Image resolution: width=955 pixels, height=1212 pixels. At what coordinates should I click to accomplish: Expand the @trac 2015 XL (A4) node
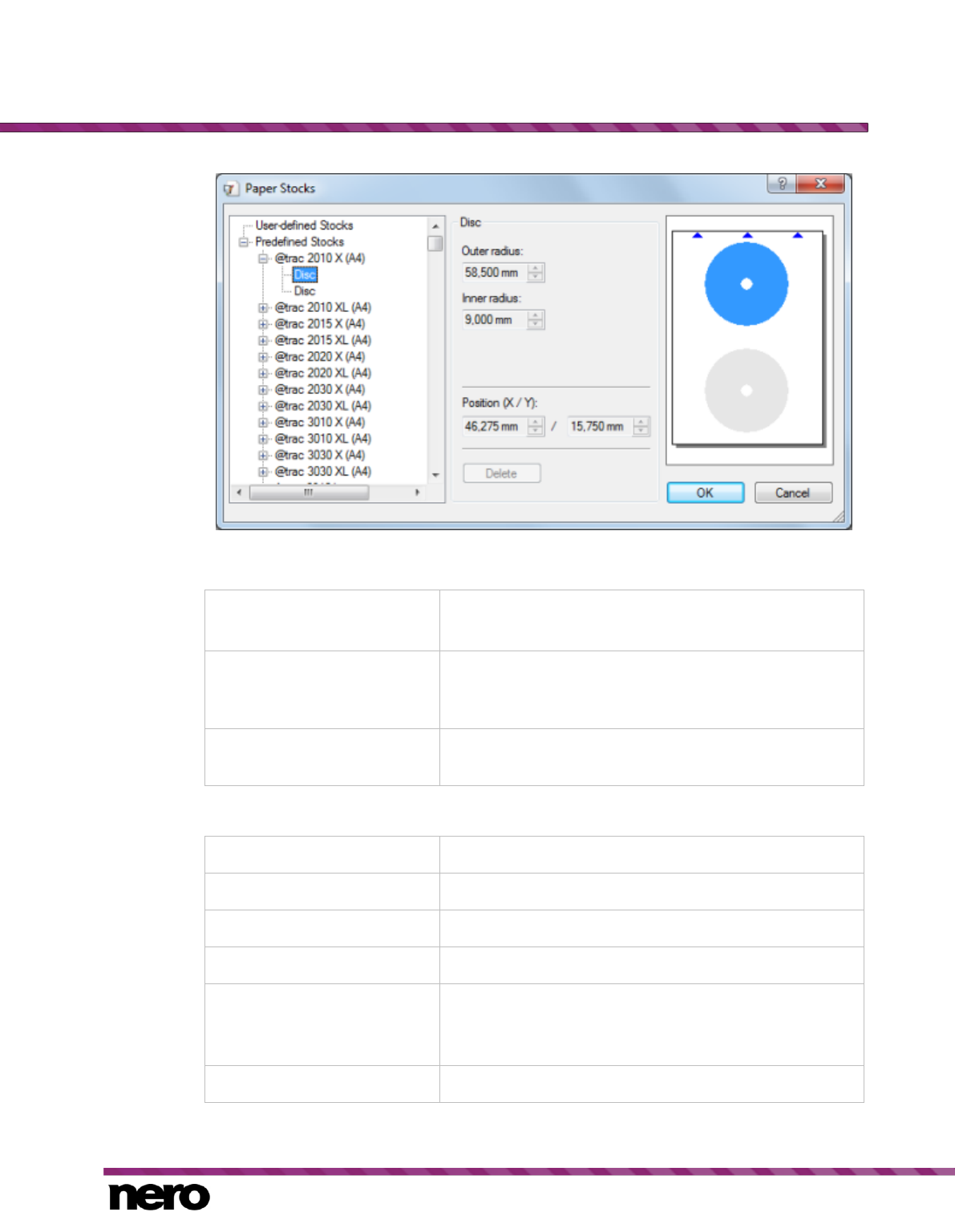[x=263, y=341]
